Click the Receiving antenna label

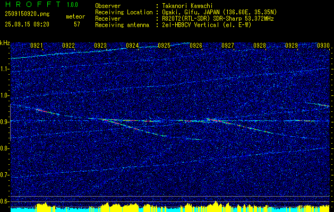[122, 25]
